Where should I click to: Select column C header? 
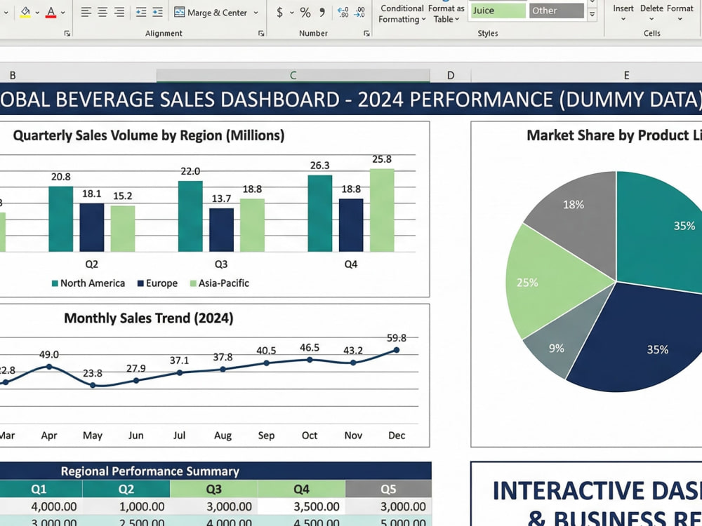(293, 75)
